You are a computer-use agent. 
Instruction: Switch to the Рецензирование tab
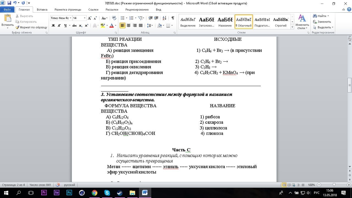pos(137,10)
